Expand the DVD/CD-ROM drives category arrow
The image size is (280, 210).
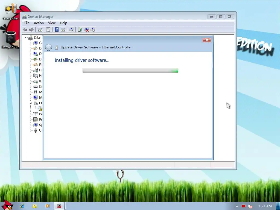tap(31, 59)
